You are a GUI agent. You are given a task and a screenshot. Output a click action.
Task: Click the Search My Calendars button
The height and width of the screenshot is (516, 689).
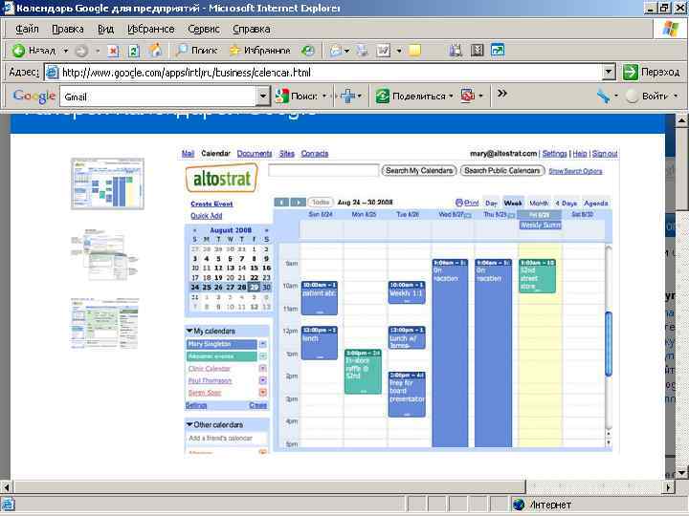[x=419, y=170]
